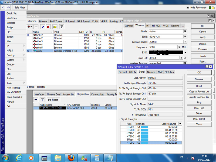This screenshot has width=216, height=162.
Task: Open Windows Explorer folder taskbar icon
Action: coord(58,158)
